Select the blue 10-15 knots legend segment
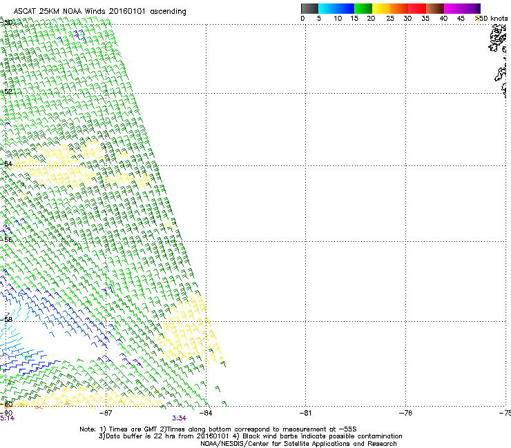This screenshot has height=448, width=511. click(345, 8)
